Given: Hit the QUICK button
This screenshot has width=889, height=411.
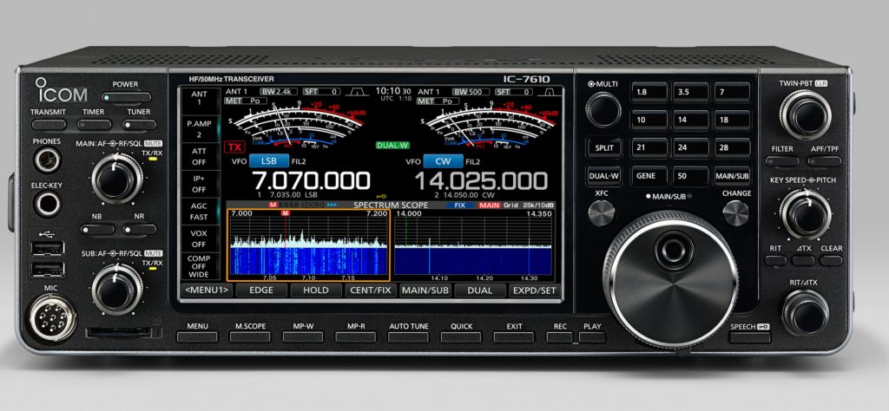Looking at the screenshot, I should [x=461, y=336].
